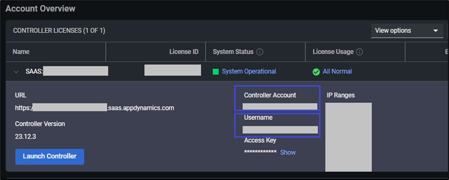449x180 pixels.
Task: Click the Access Key label
Action: pyautogui.click(x=260, y=140)
